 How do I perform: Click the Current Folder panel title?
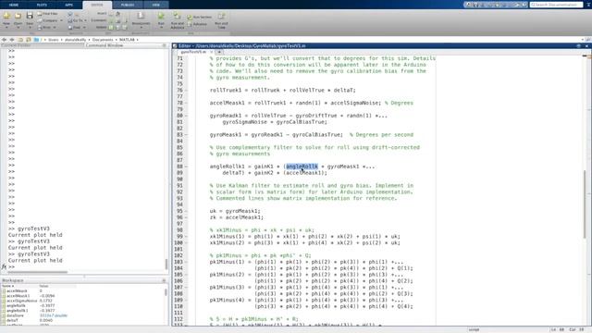pos(16,45)
